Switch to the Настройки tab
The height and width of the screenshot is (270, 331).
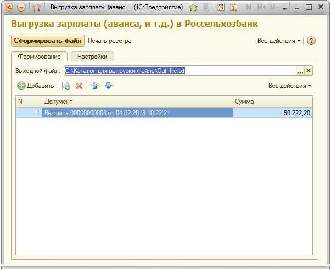tap(92, 57)
